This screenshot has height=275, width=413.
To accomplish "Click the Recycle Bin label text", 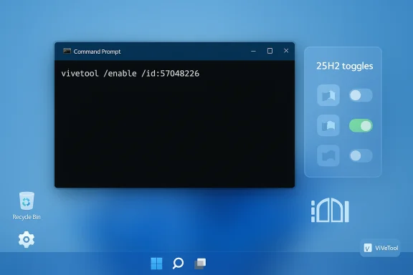I will point(27,217).
